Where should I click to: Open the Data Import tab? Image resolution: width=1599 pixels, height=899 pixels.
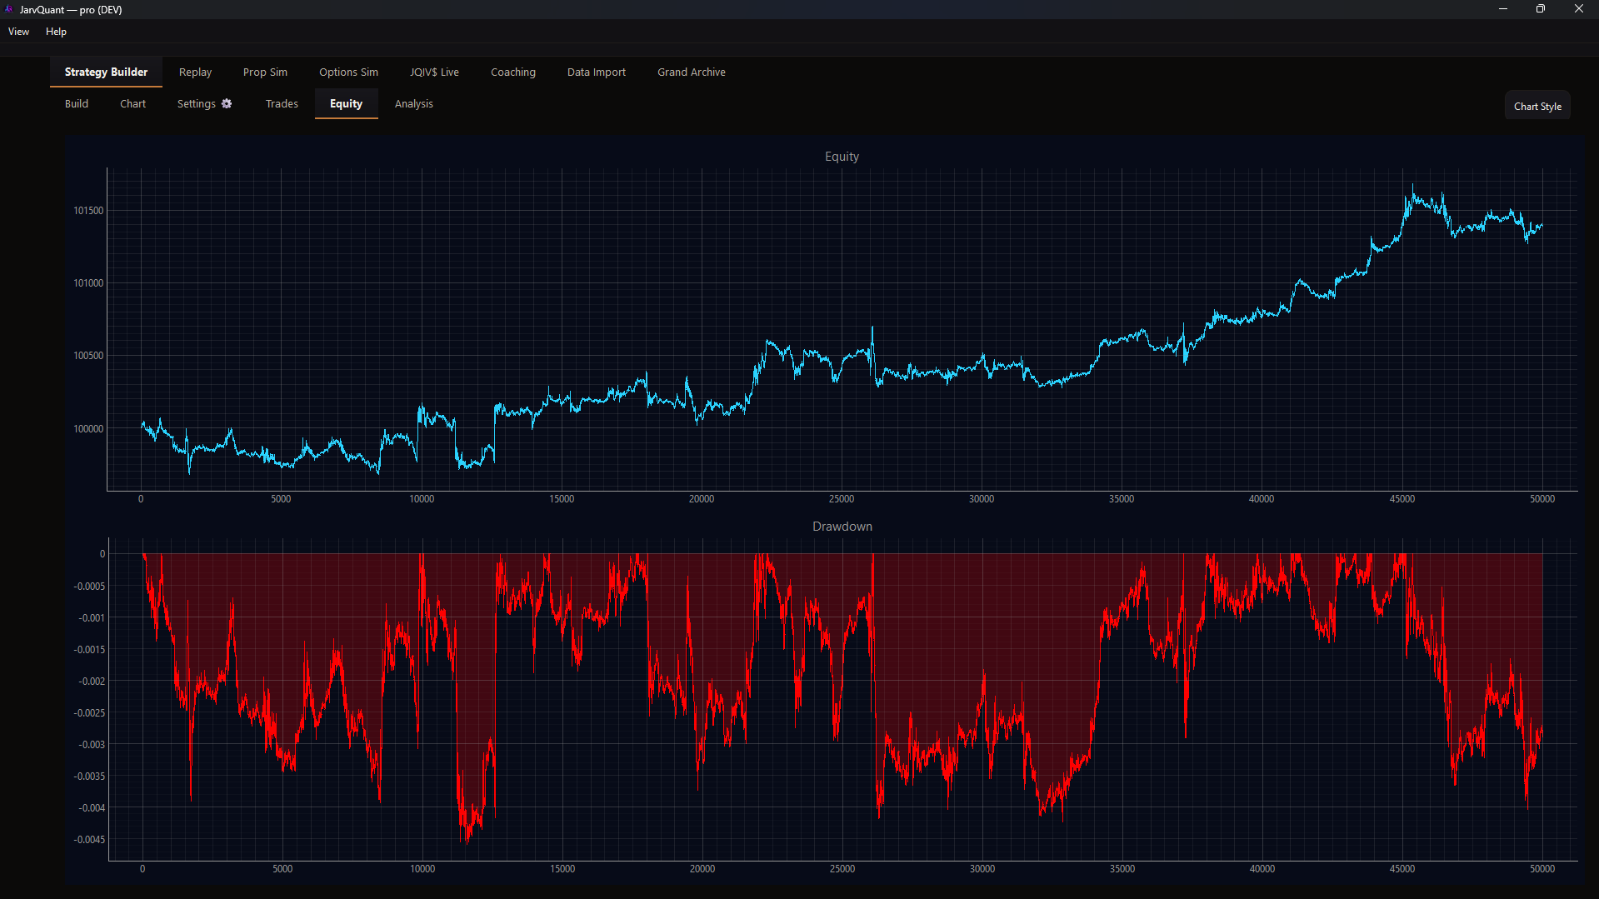(597, 72)
